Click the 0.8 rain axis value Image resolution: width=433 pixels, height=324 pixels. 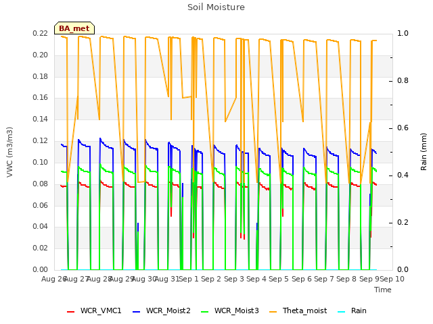(x=403, y=80)
